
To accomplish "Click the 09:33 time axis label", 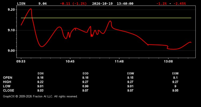I will click(x=21, y=62).
